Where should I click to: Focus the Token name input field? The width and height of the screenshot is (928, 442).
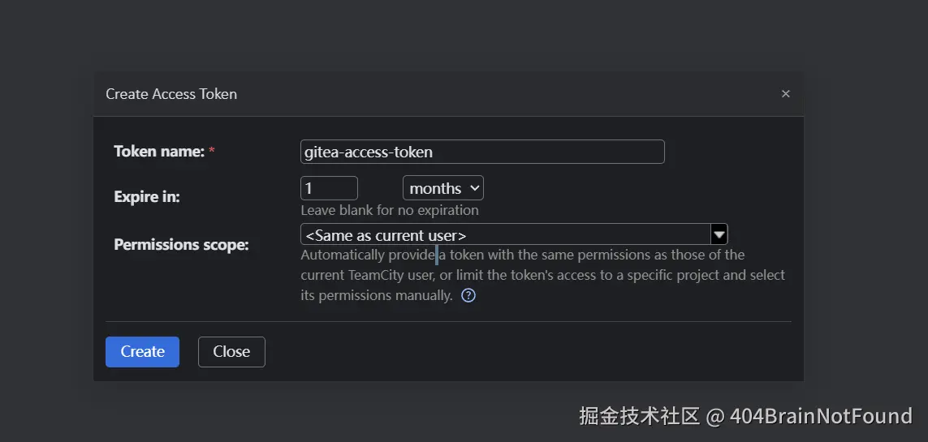tap(482, 152)
